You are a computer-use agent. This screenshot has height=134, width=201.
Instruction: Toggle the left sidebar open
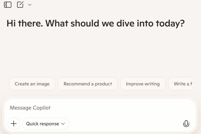8,5
